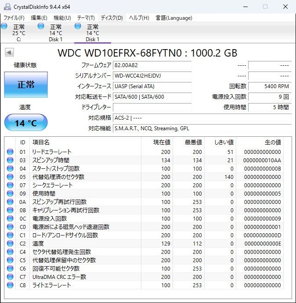
Task: Select the 代替処理済のセクタ数 row name
Action: click(58, 177)
